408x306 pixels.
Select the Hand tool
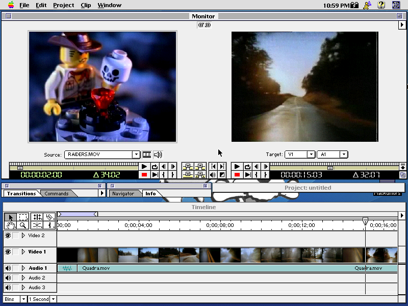coord(10,225)
